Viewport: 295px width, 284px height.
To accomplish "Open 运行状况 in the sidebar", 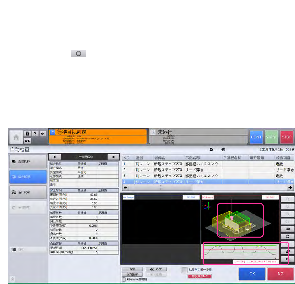I will click(28, 177).
